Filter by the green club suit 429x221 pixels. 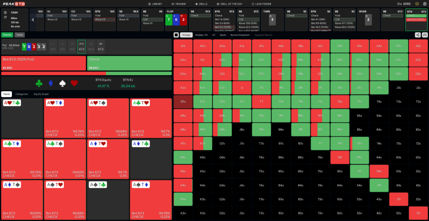(39, 83)
